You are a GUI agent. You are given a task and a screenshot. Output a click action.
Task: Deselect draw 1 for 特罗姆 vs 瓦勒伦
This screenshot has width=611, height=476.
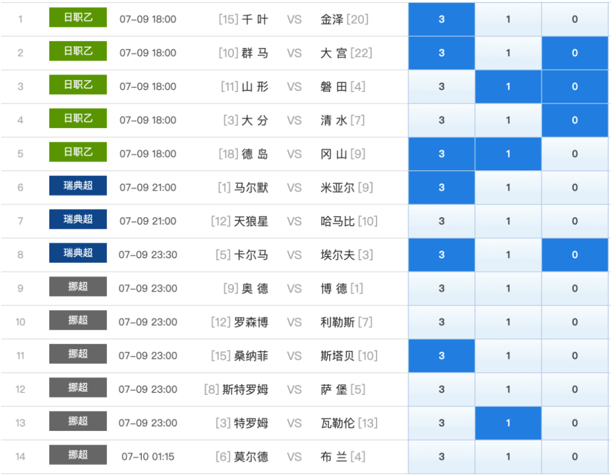click(x=508, y=423)
